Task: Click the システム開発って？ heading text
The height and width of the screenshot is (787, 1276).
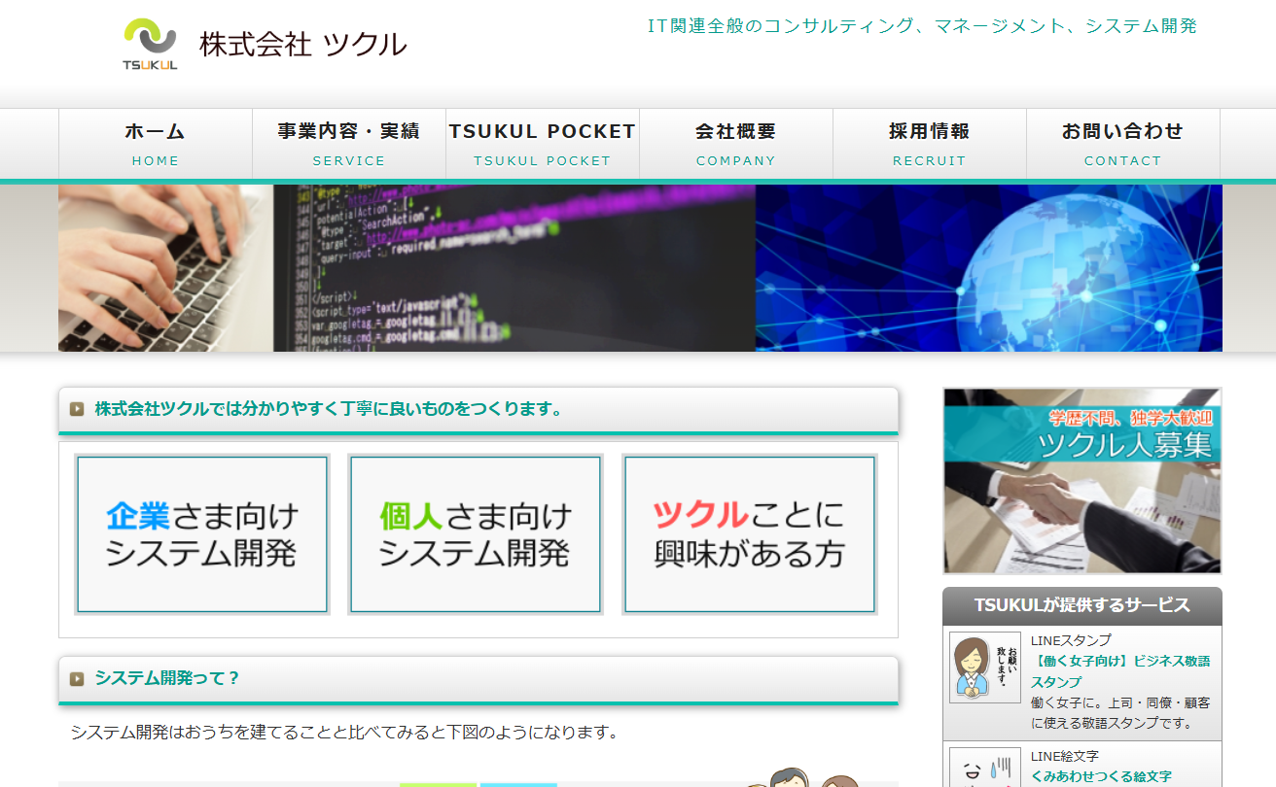Action: coord(167,678)
